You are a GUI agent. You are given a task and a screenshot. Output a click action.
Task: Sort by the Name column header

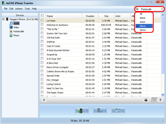coord(64,16)
